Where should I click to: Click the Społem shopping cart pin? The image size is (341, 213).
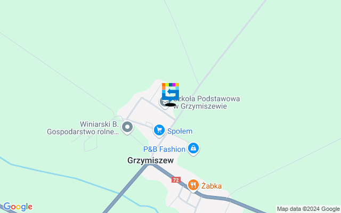pos(159,130)
